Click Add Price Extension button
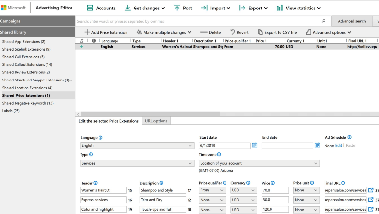The width and height of the screenshot is (379, 214). pos(106,32)
